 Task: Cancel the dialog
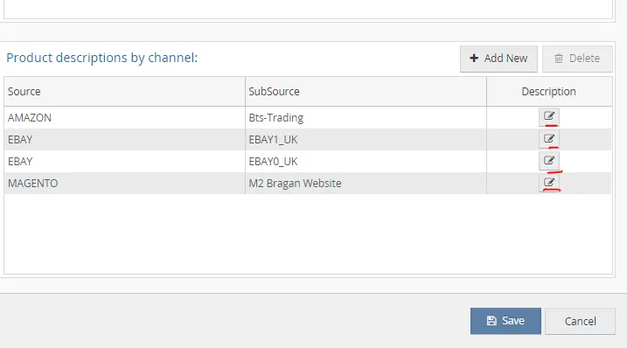pyautogui.click(x=580, y=321)
